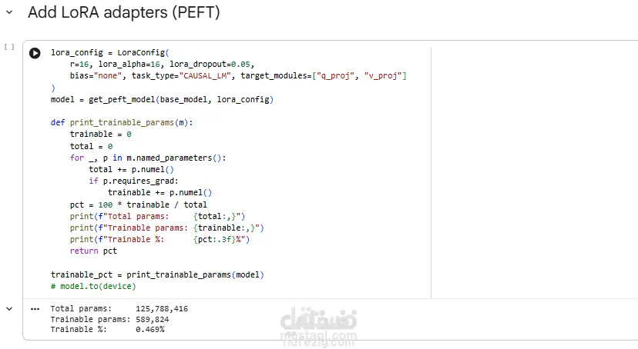Screen dimensions: 638x349
Task: Run the LoraConfig code cell
Action: click(x=35, y=53)
